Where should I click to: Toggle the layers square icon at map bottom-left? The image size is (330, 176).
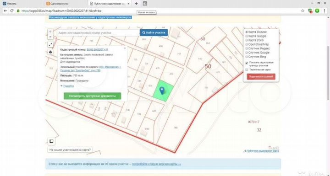pyautogui.click(x=51, y=141)
